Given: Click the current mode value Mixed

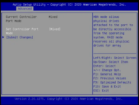Looking at the screenshot, I should (53, 17).
